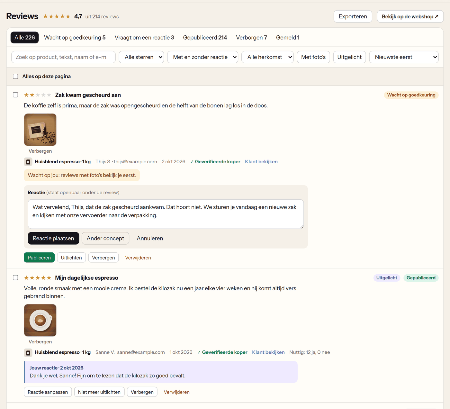Tick the 'Alles op deze pagina' checkbox
450x409 pixels.
(15, 77)
